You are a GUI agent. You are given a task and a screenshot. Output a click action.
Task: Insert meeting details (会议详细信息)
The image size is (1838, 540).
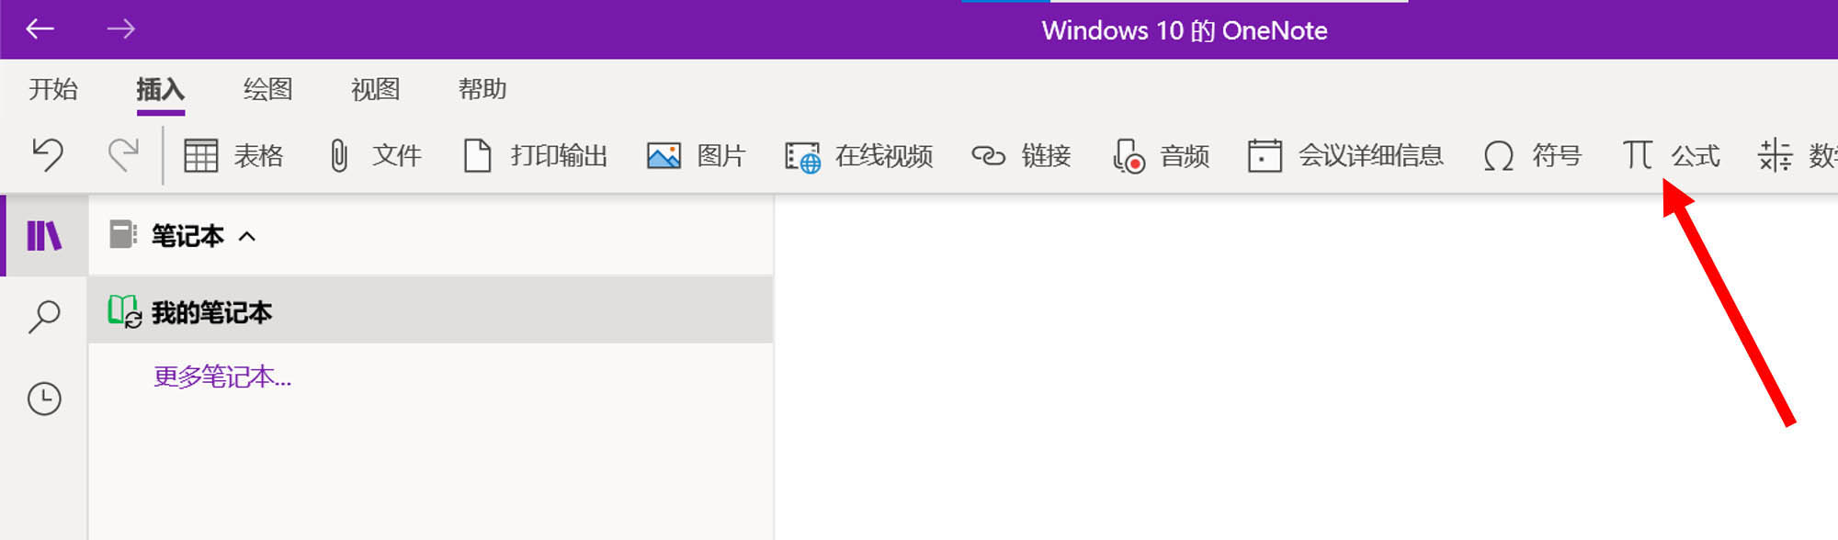coord(1345,155)
